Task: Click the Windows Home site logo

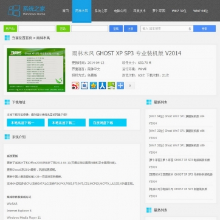Action: coord(27,11)
